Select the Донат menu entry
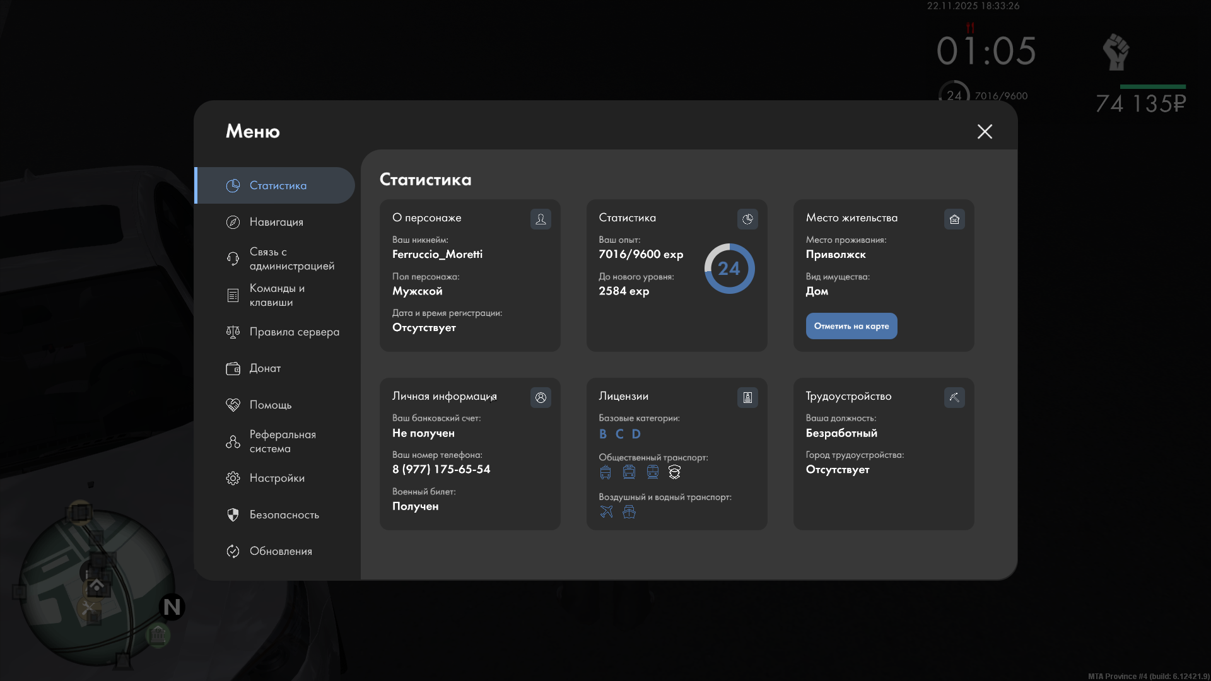 pos(265,368)
